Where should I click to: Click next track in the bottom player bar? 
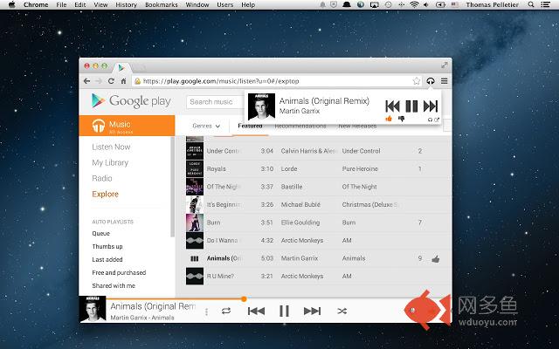tap(313, 311)
